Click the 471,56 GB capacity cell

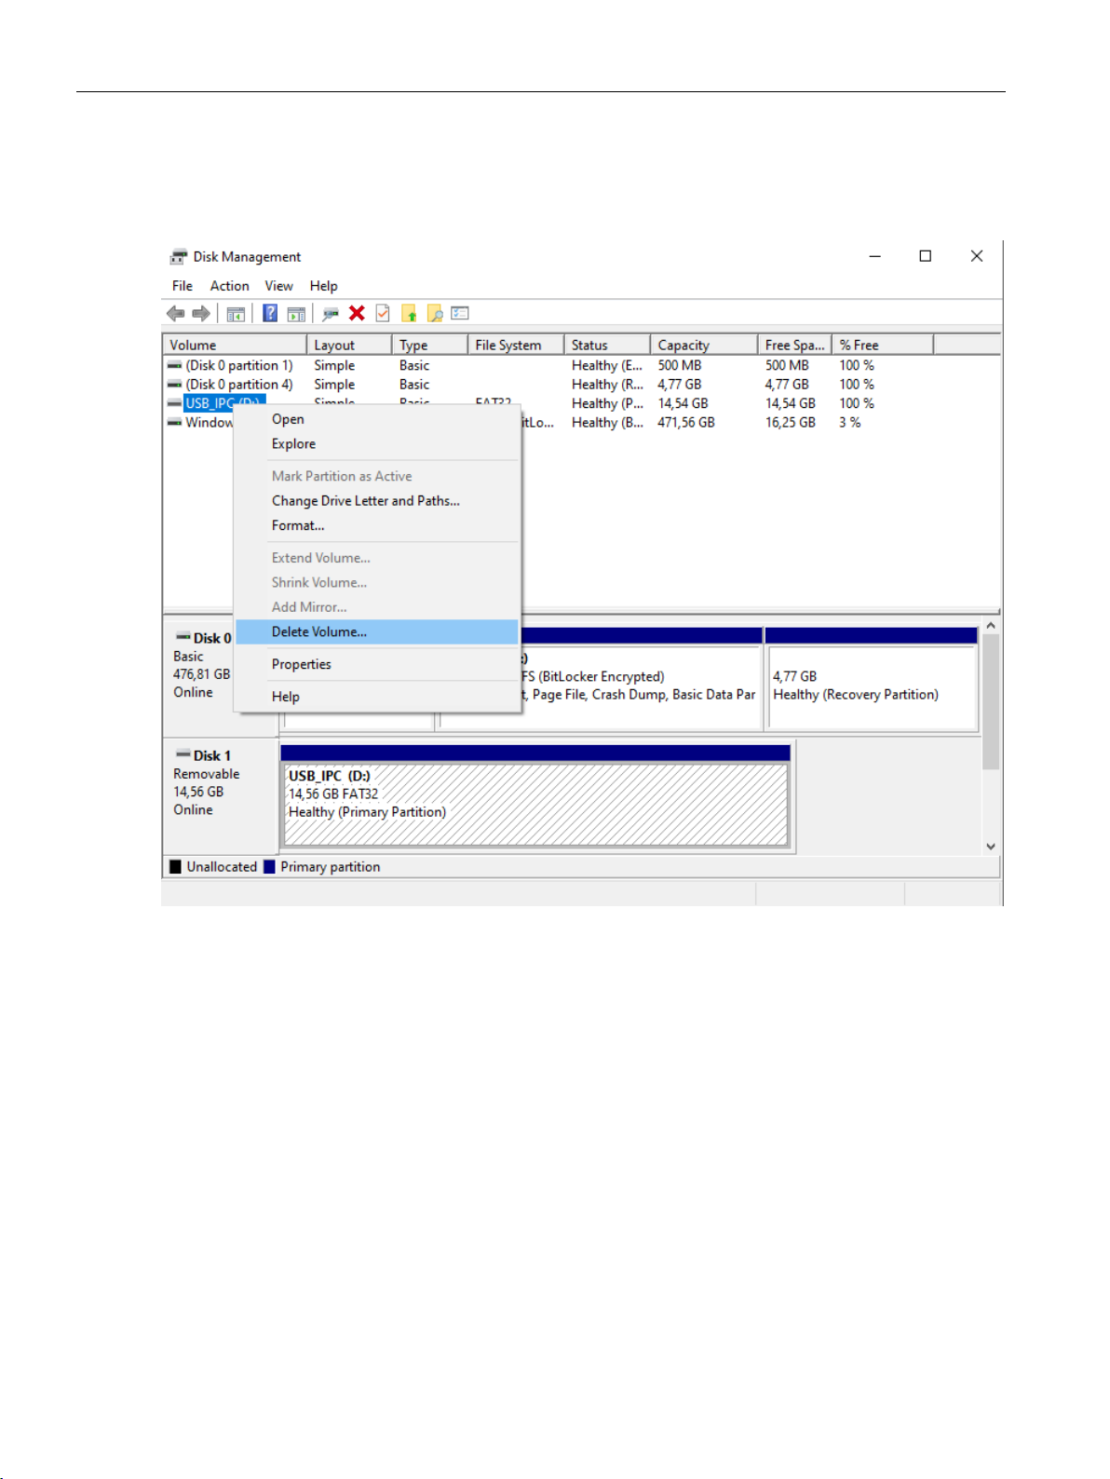click(x=686, y=422)
